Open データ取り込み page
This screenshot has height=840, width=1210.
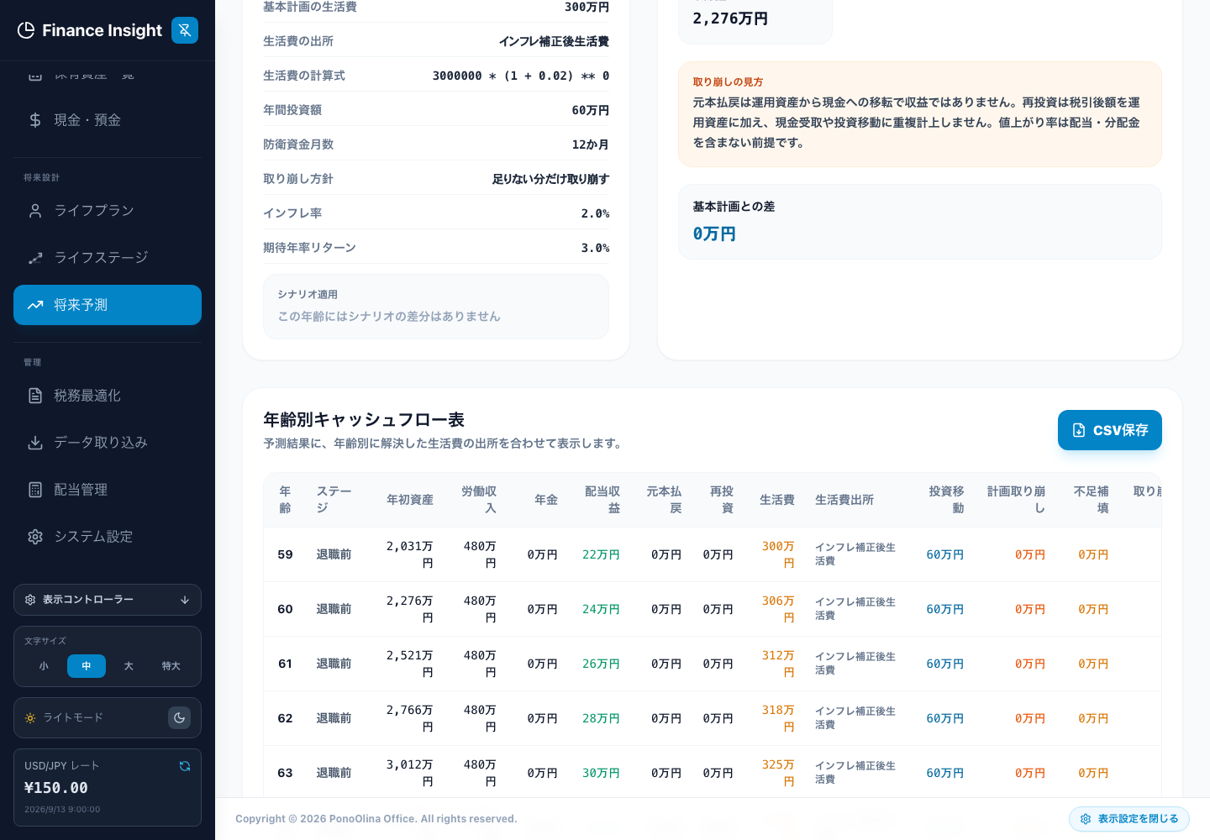[108, 443]
